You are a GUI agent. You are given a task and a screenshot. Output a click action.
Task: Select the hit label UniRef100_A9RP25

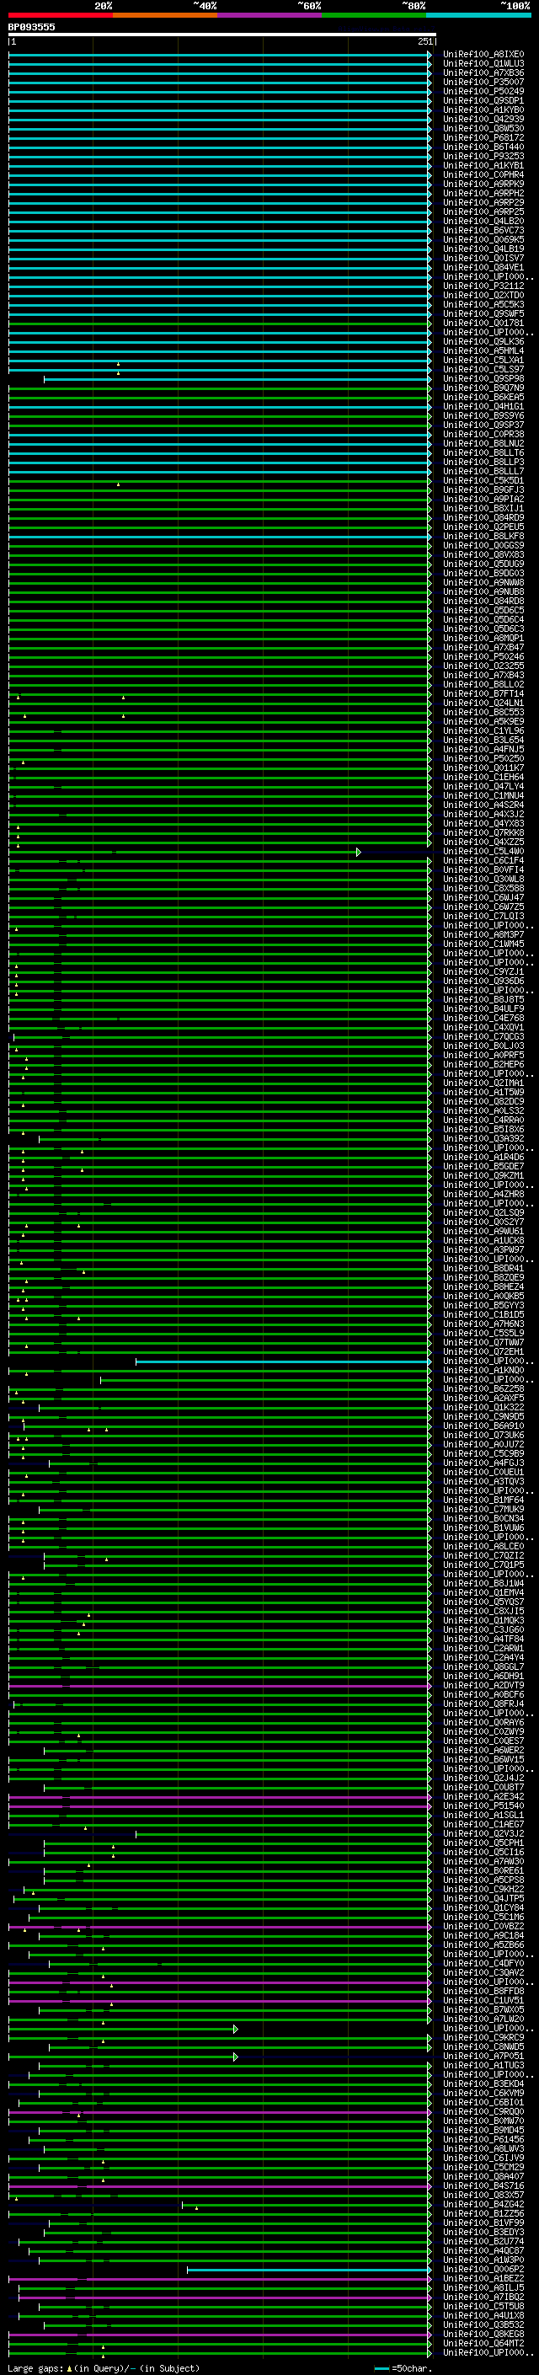[x=483, y=212]
